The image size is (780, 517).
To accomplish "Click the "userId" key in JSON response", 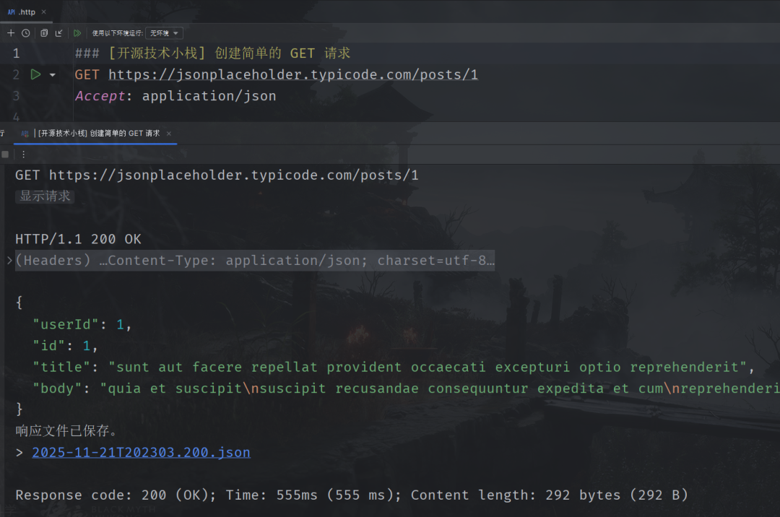I will (x=66, y=325).
